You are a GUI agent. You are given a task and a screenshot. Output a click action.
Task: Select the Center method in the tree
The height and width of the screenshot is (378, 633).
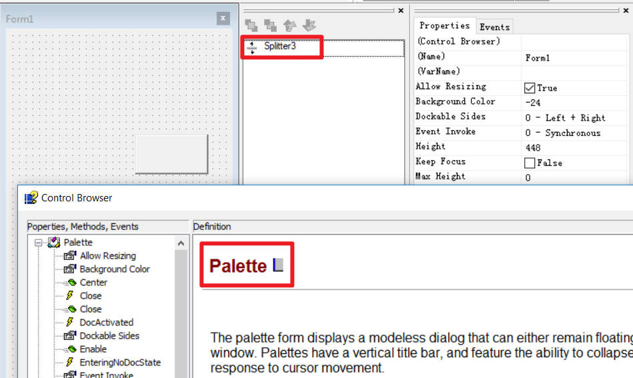point(93,283)
